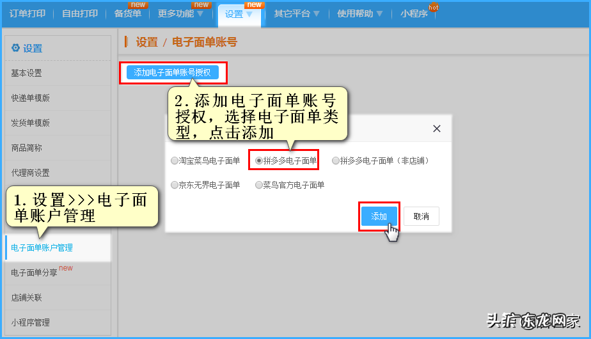Open the 订单打印 tab
The width and height of the screenshot is (591, 339).
tap(28, 13)
